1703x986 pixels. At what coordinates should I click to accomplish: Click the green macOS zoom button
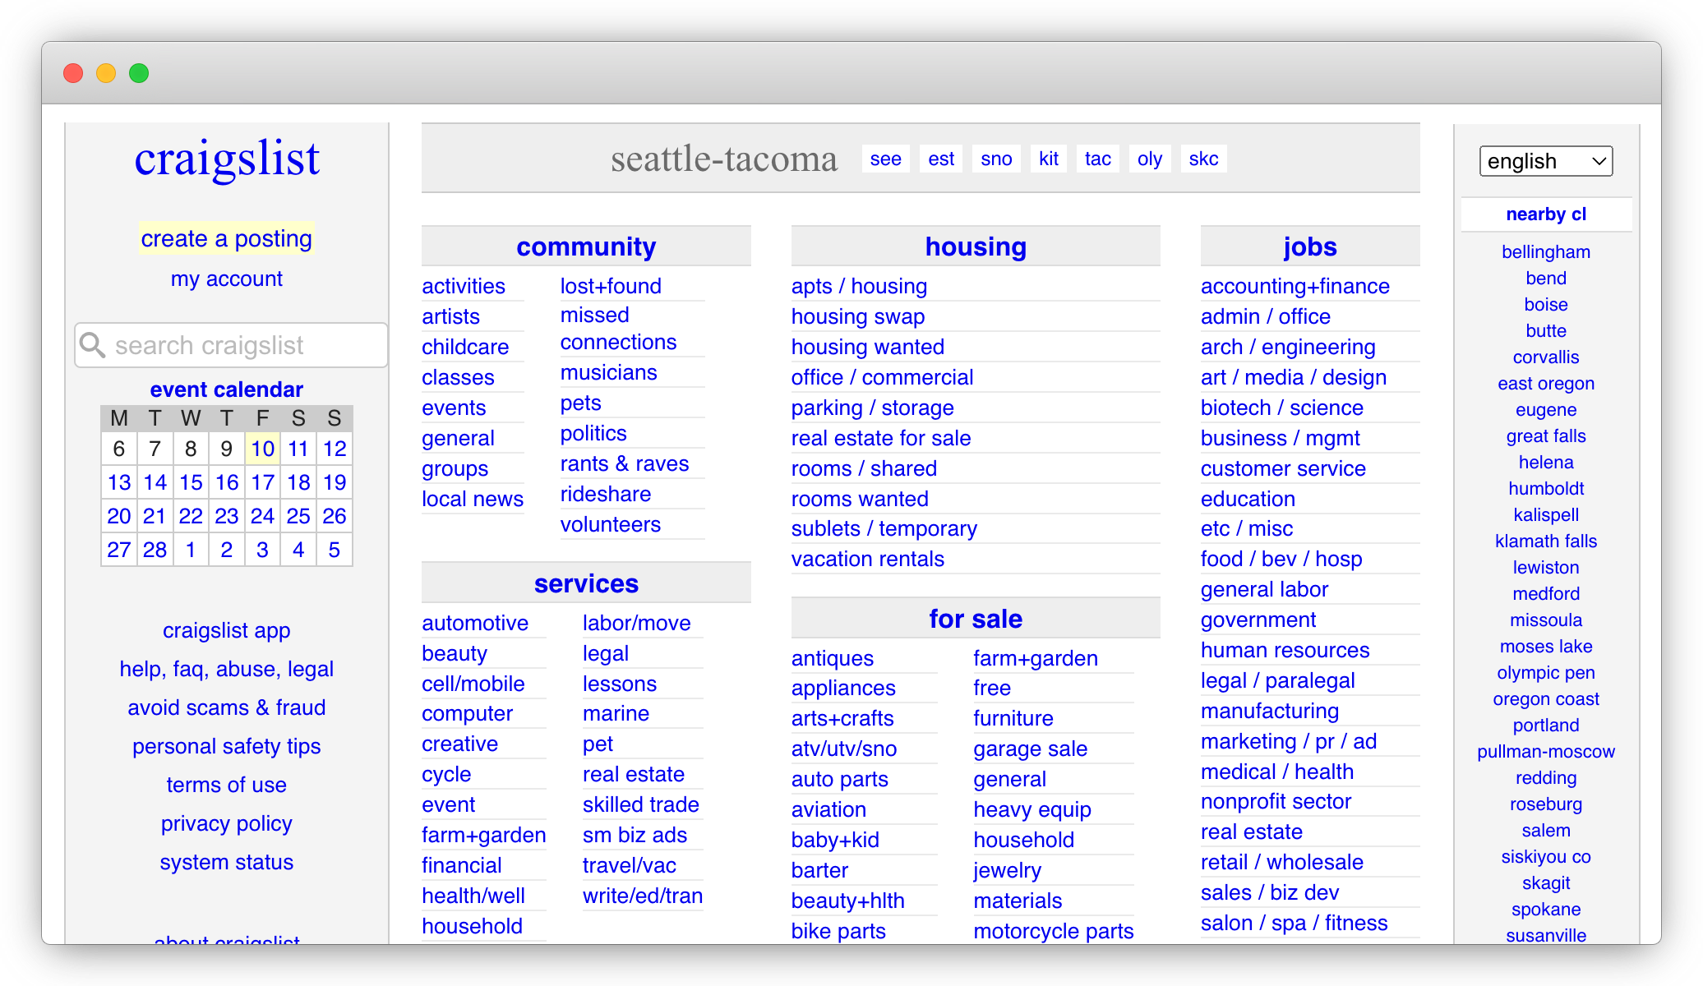[x=139, y=73]
